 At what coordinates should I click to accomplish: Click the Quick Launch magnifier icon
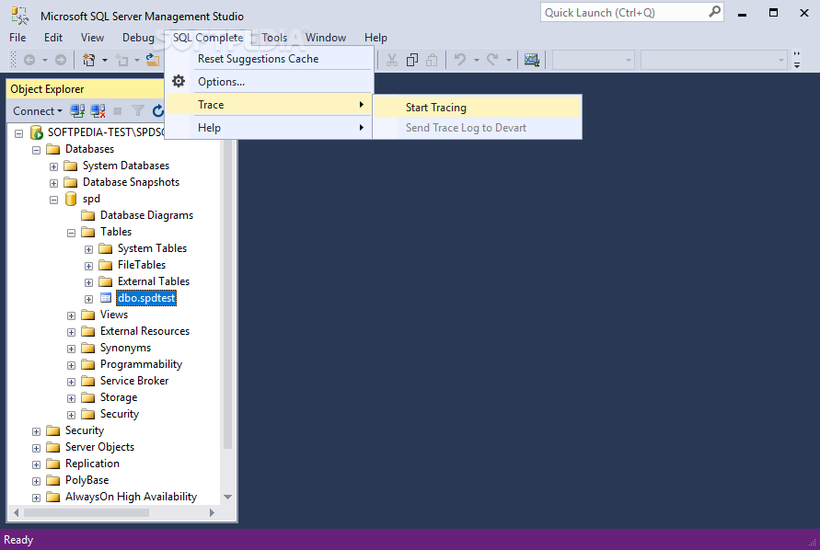click(x=714, y=12)
